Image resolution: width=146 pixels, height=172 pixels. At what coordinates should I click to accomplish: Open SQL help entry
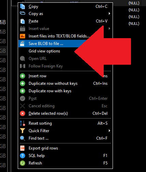point(65,156)
